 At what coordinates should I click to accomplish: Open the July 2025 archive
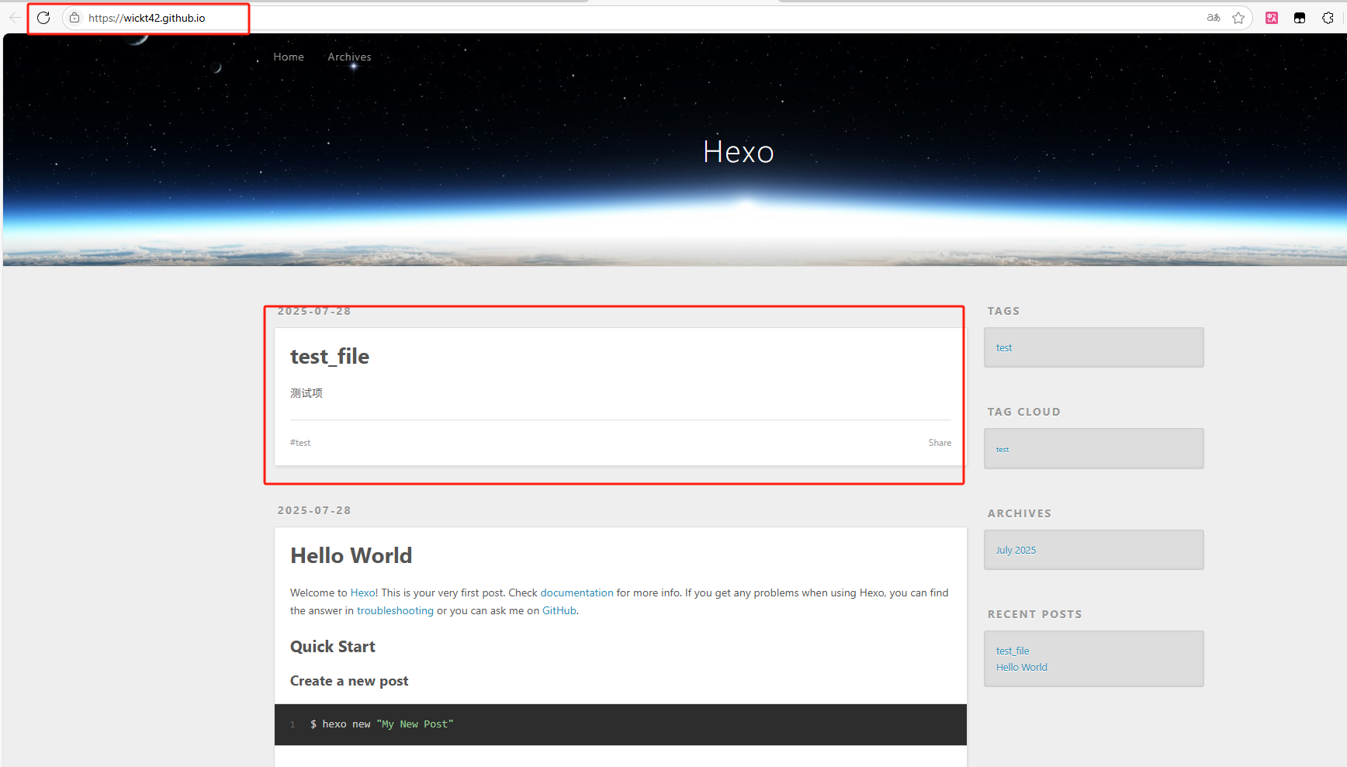[x=1016, y=550]
